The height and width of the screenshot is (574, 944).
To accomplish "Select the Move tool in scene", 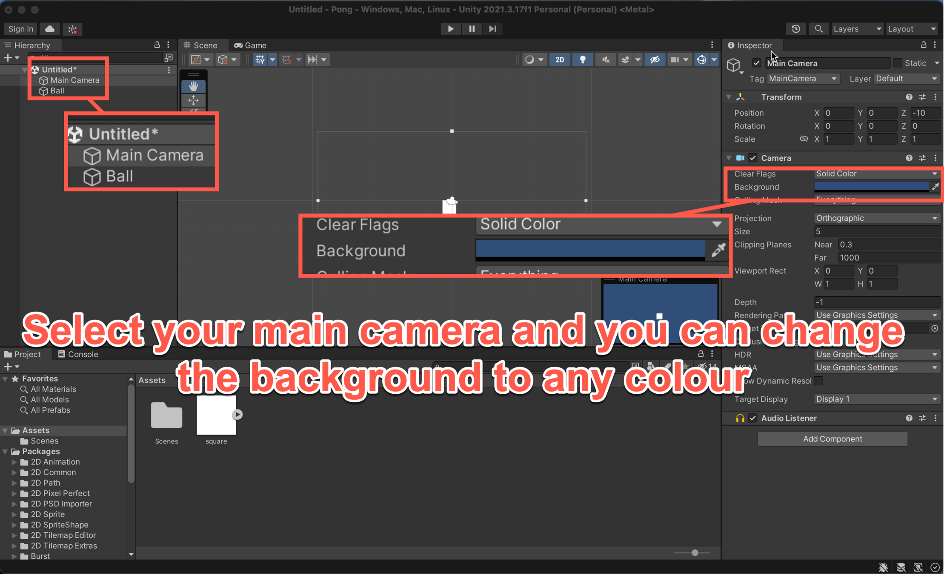I will (x=194, y=100).
